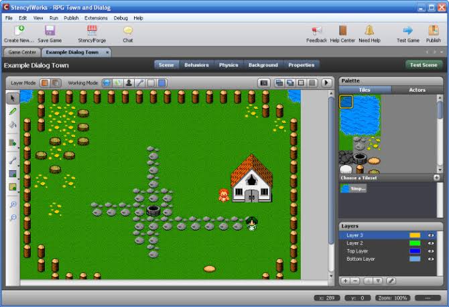Open the Edit menu
The width and height of the screenshot is (449, 307).
click(23, 18)
